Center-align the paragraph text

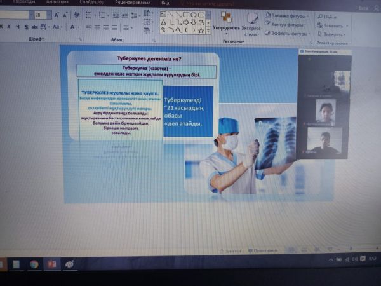(96, 27)
